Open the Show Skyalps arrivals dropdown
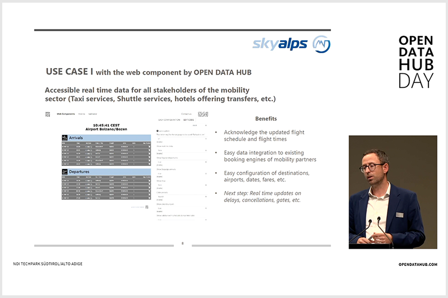 (181, 174)
